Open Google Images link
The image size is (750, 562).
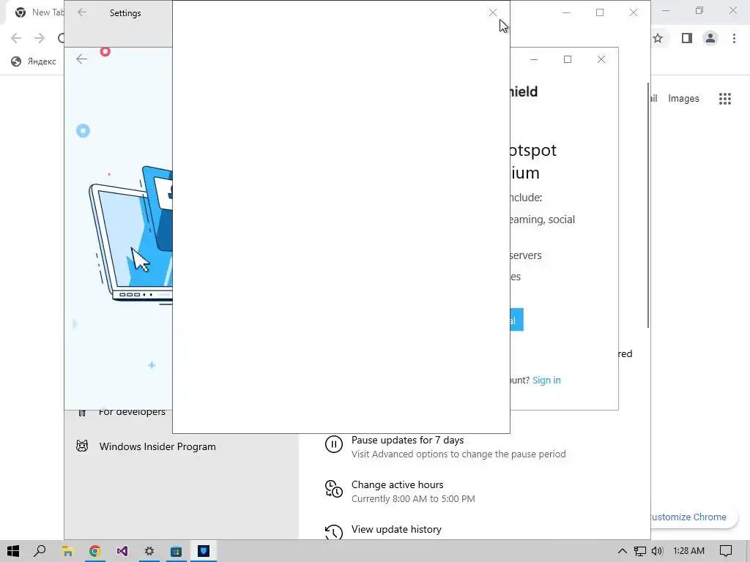pyautogui.click(x=683, y=99)
